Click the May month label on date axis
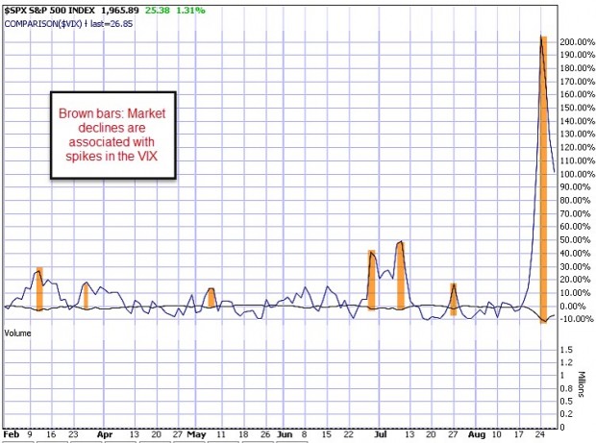Screen dimensions: 596x443 tap(196, 434)
